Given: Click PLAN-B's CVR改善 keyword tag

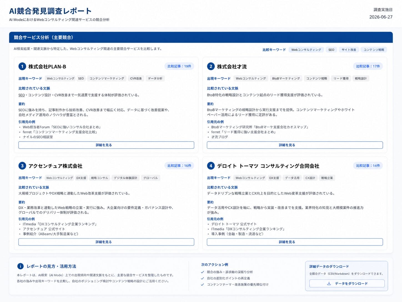Looking at the screenshot, I should point(136,78).
